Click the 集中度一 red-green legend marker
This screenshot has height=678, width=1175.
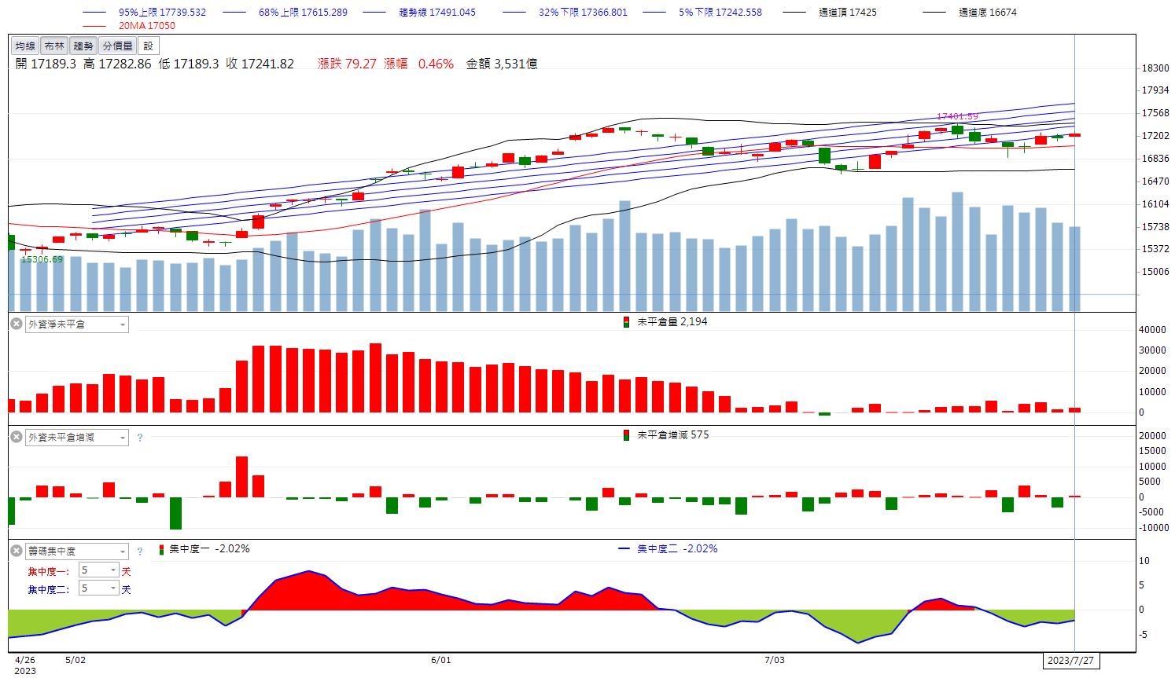click(163, 549)
